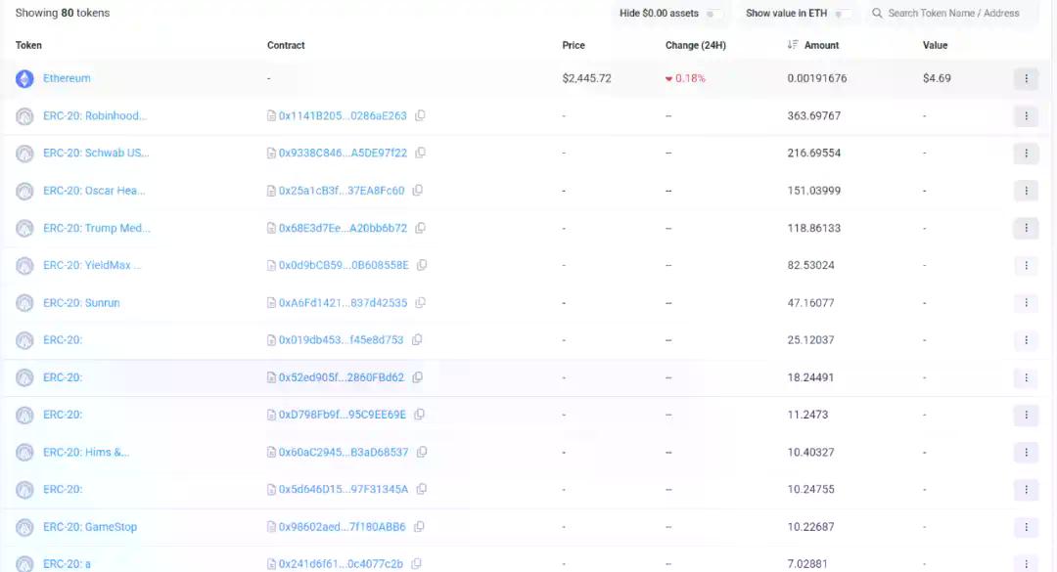Copy contract address 0x60aC2945...B3aD68537
Image resolution: width=1057 pixels, height=572 pixels.
(421, 452)
